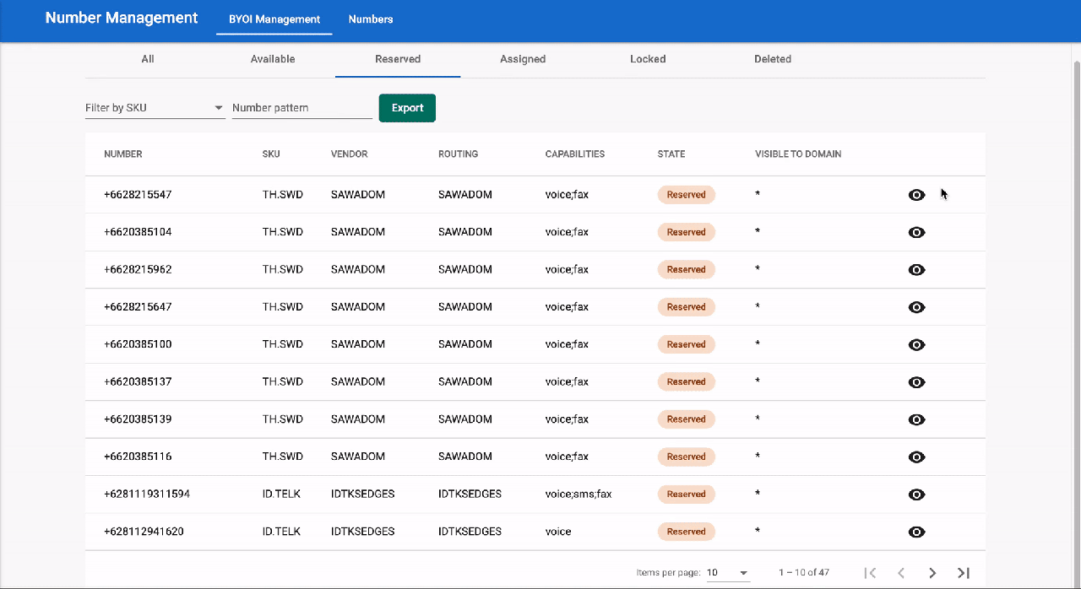Click ID.TELK SKU for +6281119311594

281,494
